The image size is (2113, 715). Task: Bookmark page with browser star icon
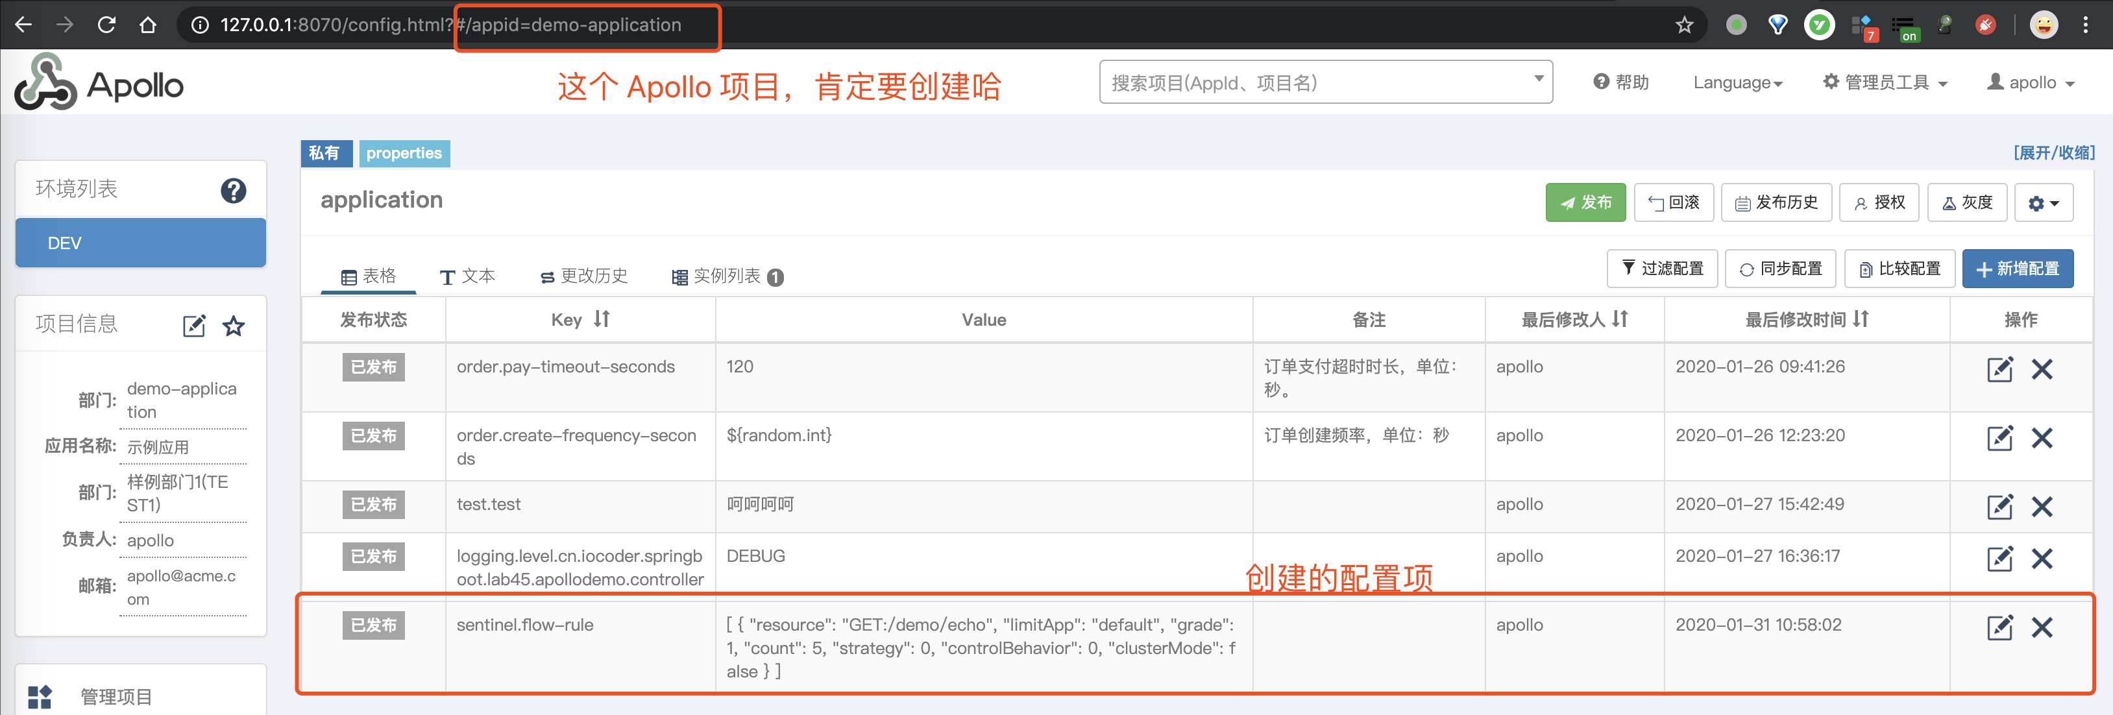[1683, 25]
